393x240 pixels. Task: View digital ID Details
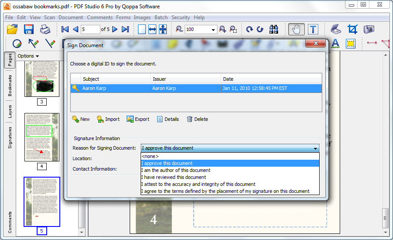(168, 119)
